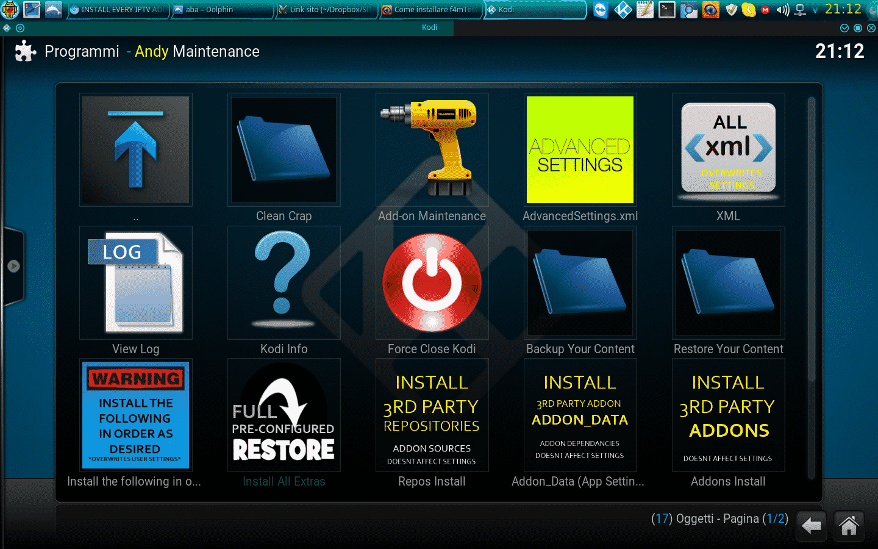
Task: Click the Kodi back arrow button
Action: 812,525
